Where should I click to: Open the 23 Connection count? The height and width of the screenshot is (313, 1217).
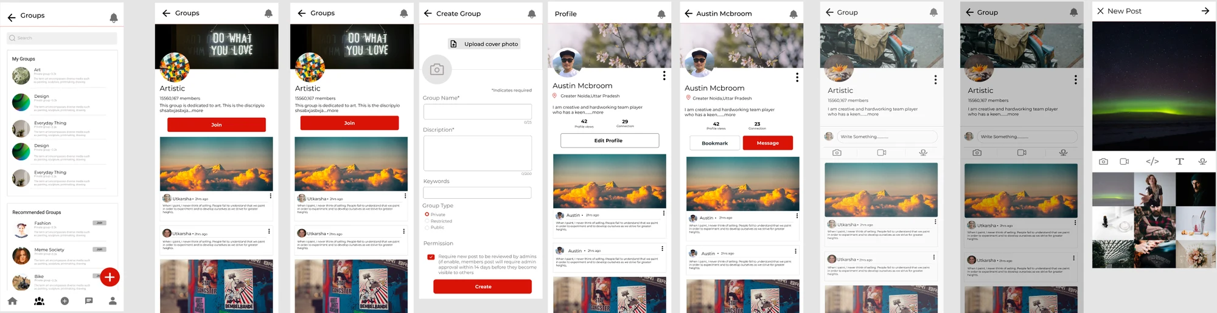[757, 126]
